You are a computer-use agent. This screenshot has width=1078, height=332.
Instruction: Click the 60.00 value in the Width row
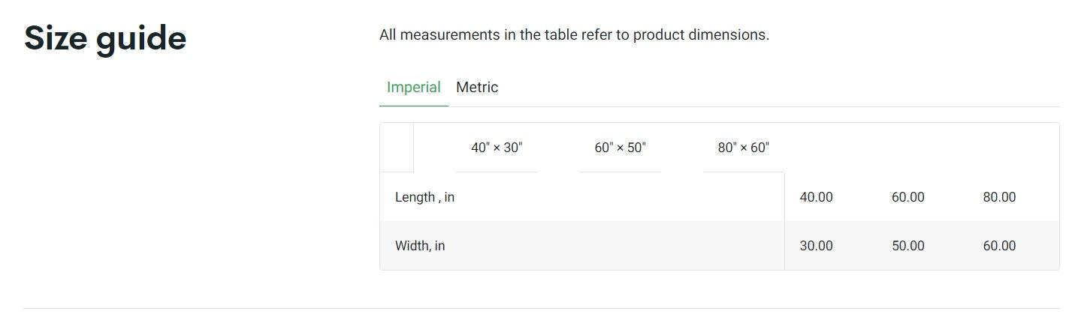point(999,246)
